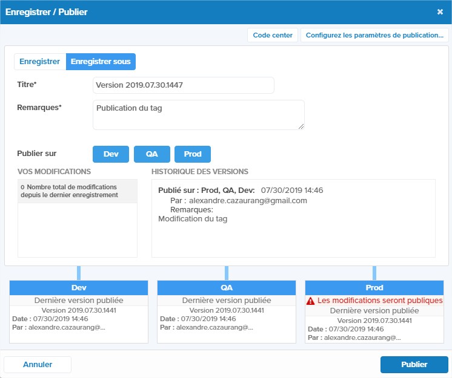Switch to the Enregistrer tab
Image resolution: width=452 pixels, height=378 pixels.
click(x=39, y=62)
